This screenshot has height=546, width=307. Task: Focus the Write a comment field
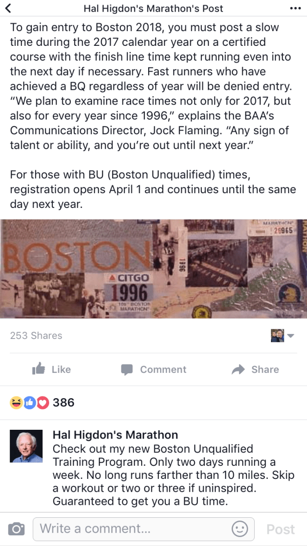[x=144, y=529]
